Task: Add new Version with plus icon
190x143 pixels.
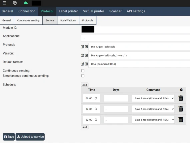Action: click(86, 55)
